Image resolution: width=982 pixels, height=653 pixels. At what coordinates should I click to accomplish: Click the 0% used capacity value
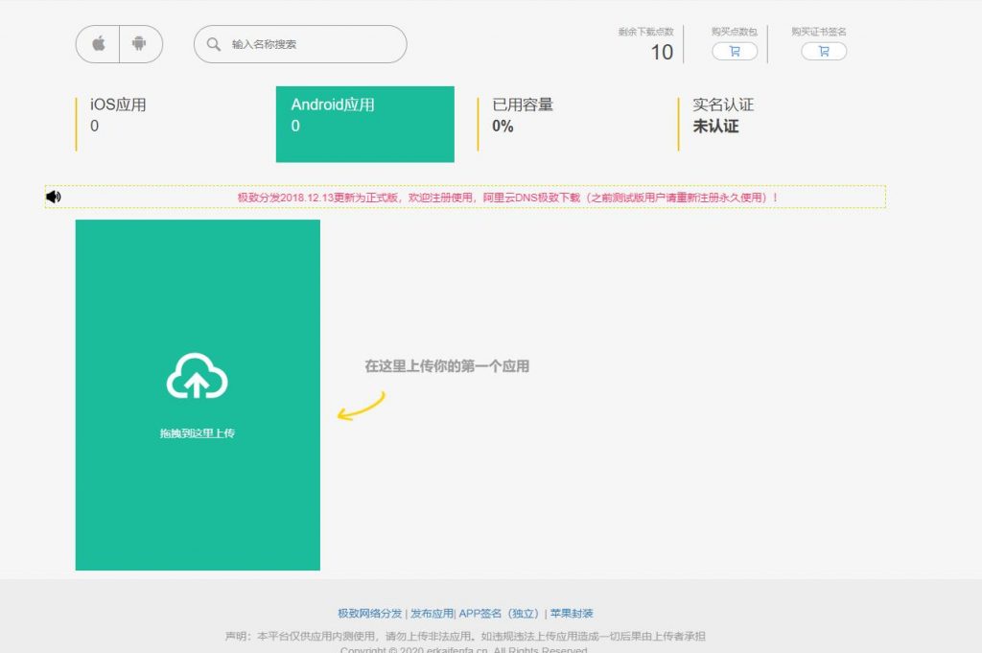click(503, 126)
